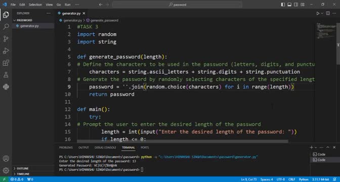Viewport: 340px width, 182px height.
Task: Open the run button dropdown arrow
Action: (322, 14)
